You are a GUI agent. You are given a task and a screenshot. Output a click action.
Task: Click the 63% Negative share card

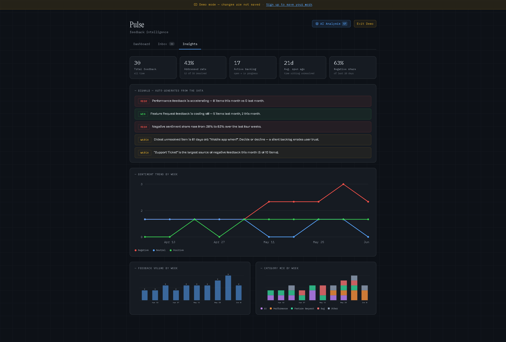[x=353, y=68]
